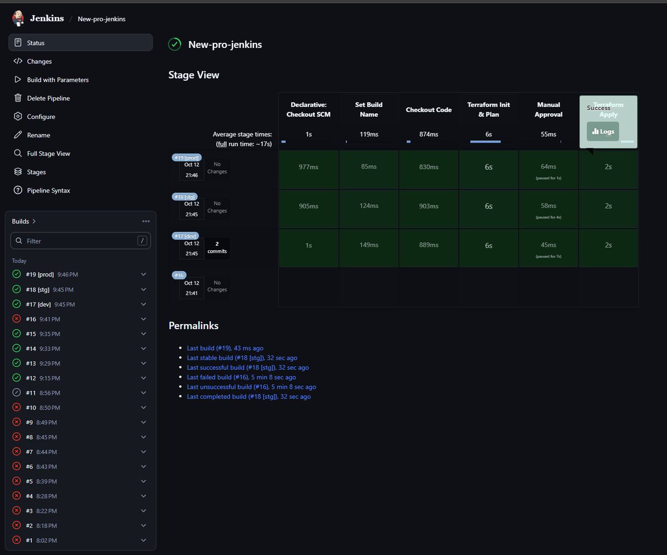667x555 pixels.
Task: Click build #16 failed status icon
Action: click(x=17, y=319)
